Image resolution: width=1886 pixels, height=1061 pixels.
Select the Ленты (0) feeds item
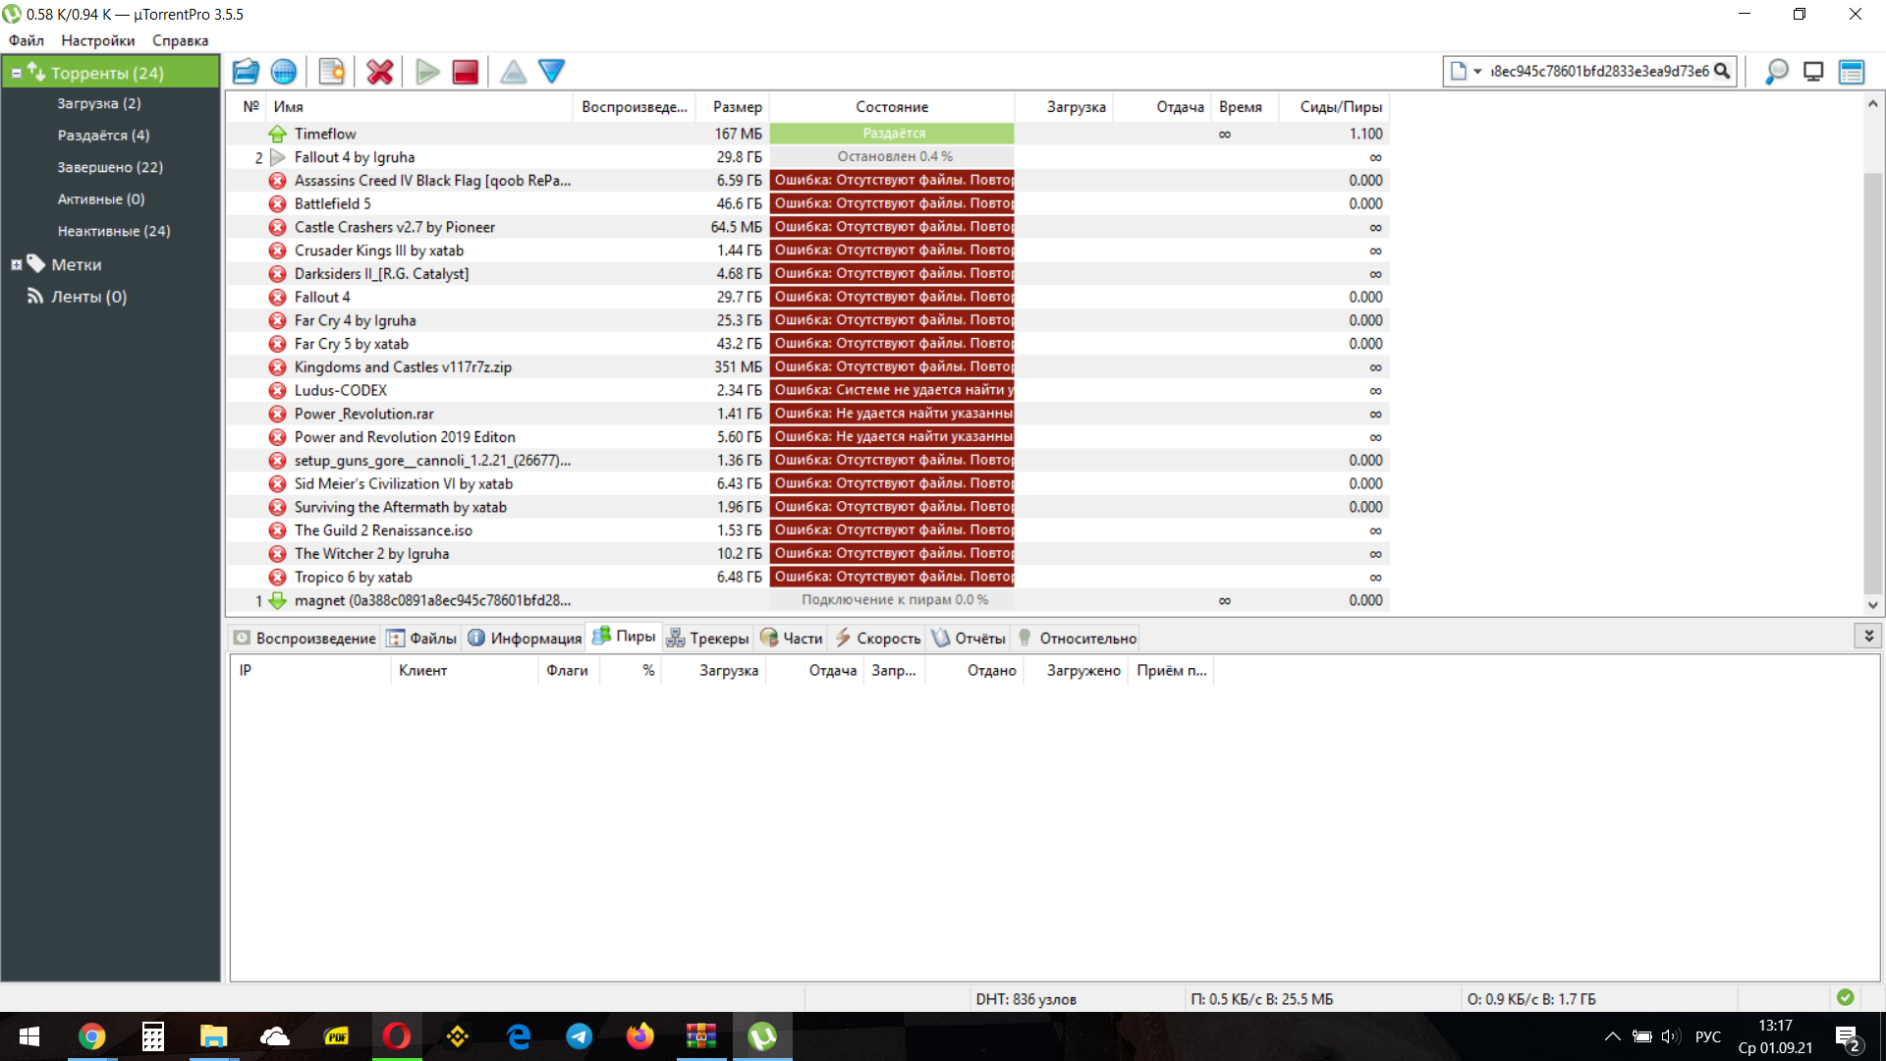click(x=88, y=297)
